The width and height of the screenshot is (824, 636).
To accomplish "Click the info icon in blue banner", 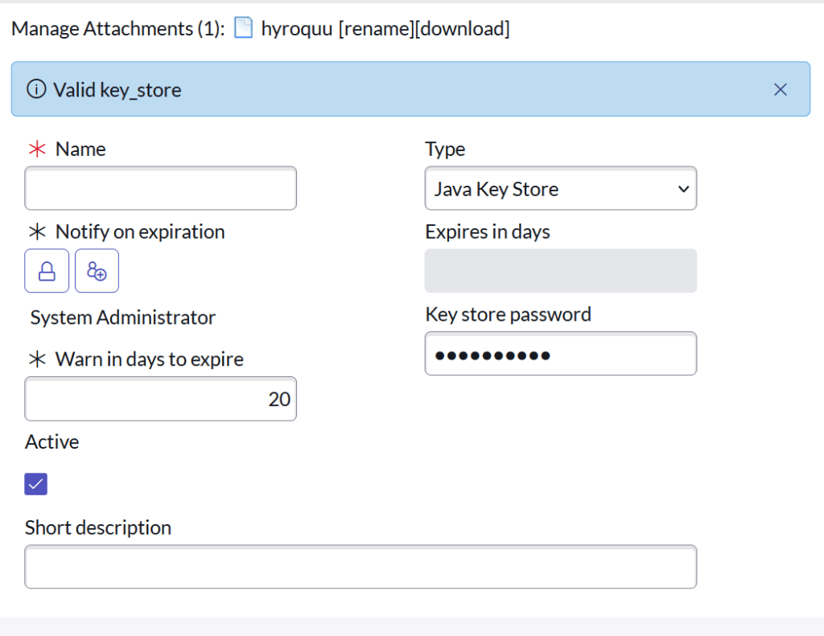I will click(36, 89).
